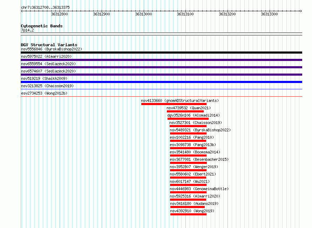
Task: Click the nsv519219 (Shaikh2009) label
Action: pyautogui.click(x=44, y=78)
